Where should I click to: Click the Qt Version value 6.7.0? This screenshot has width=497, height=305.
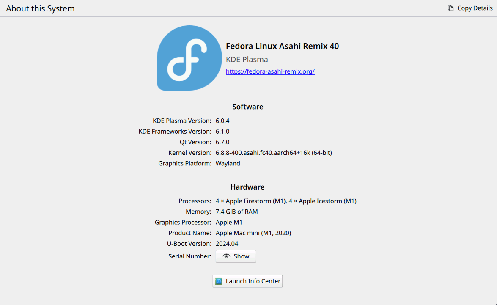[222, 142]
